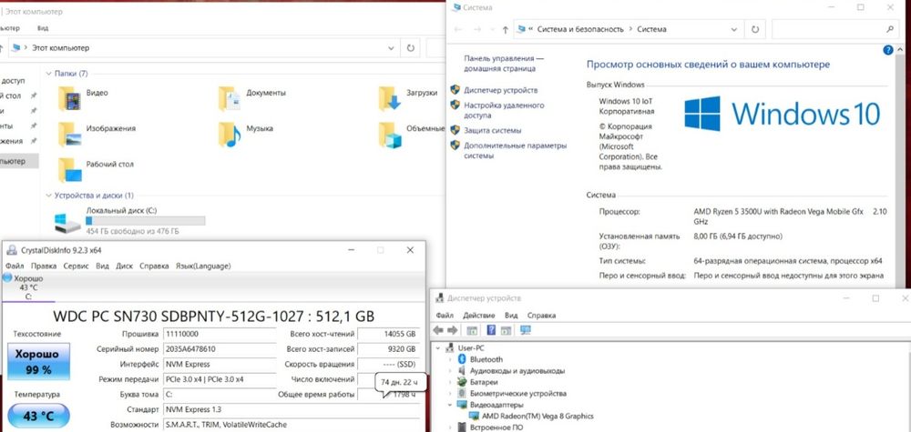Open the Документы folder

pos(230,98)
